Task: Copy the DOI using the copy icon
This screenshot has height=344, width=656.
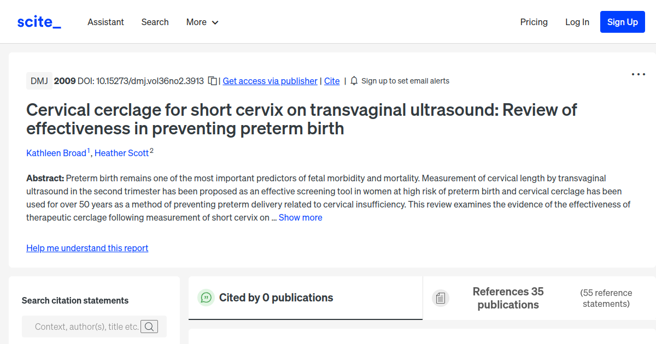Action: pos(213,80)
